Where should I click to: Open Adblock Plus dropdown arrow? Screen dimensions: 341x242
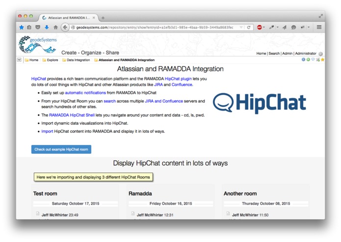pyautogui.click(x=264, y=27)
